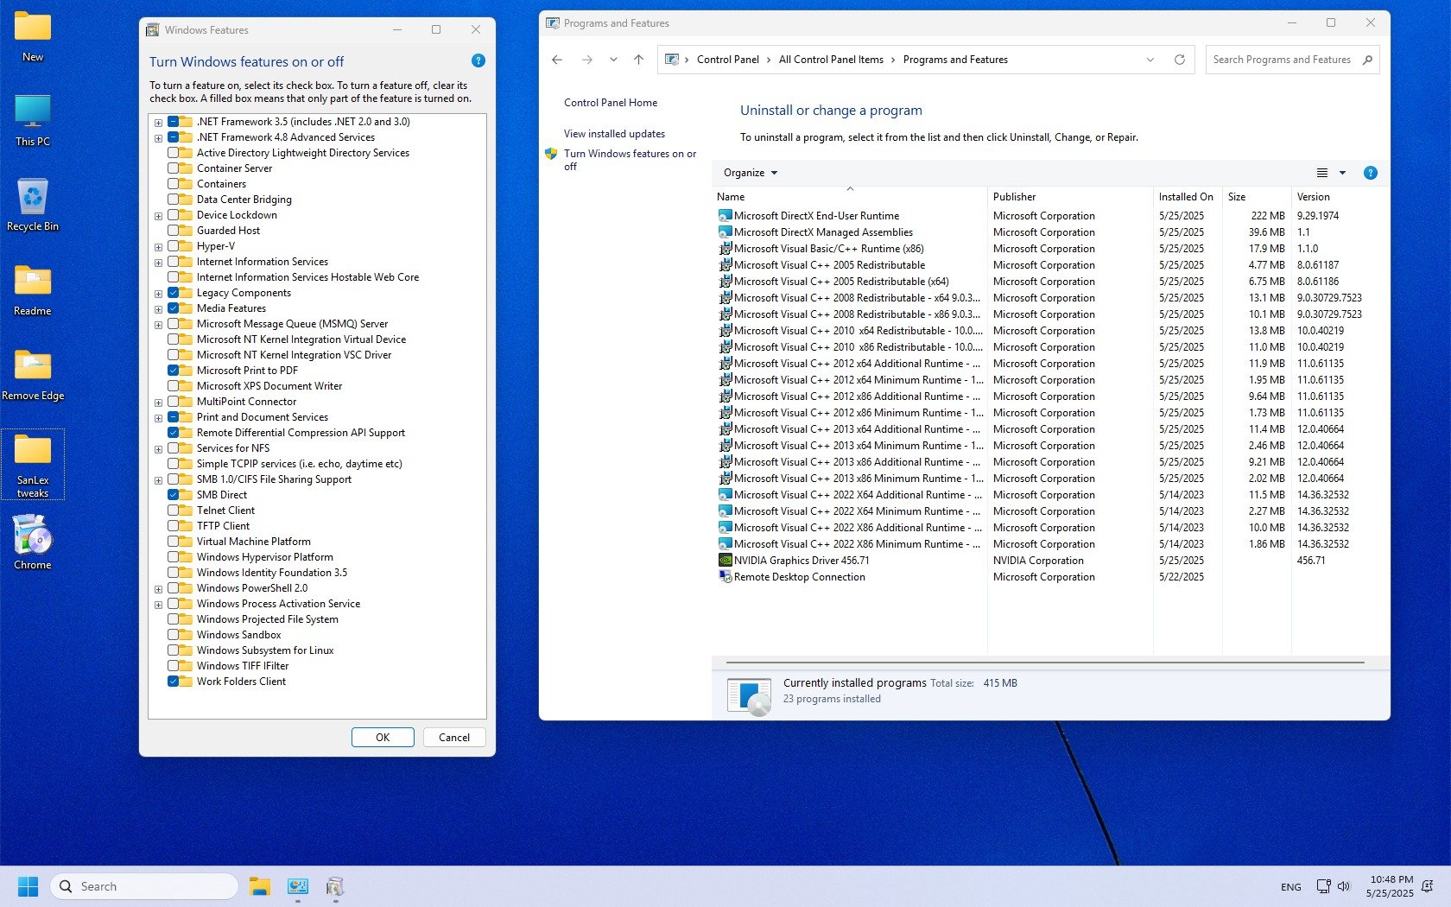Select NVIDIA Graphics Driver 456.71 entry
The width and height of the screenshot is (1451, 907).
pyautogui.click(x=801, y=561)
